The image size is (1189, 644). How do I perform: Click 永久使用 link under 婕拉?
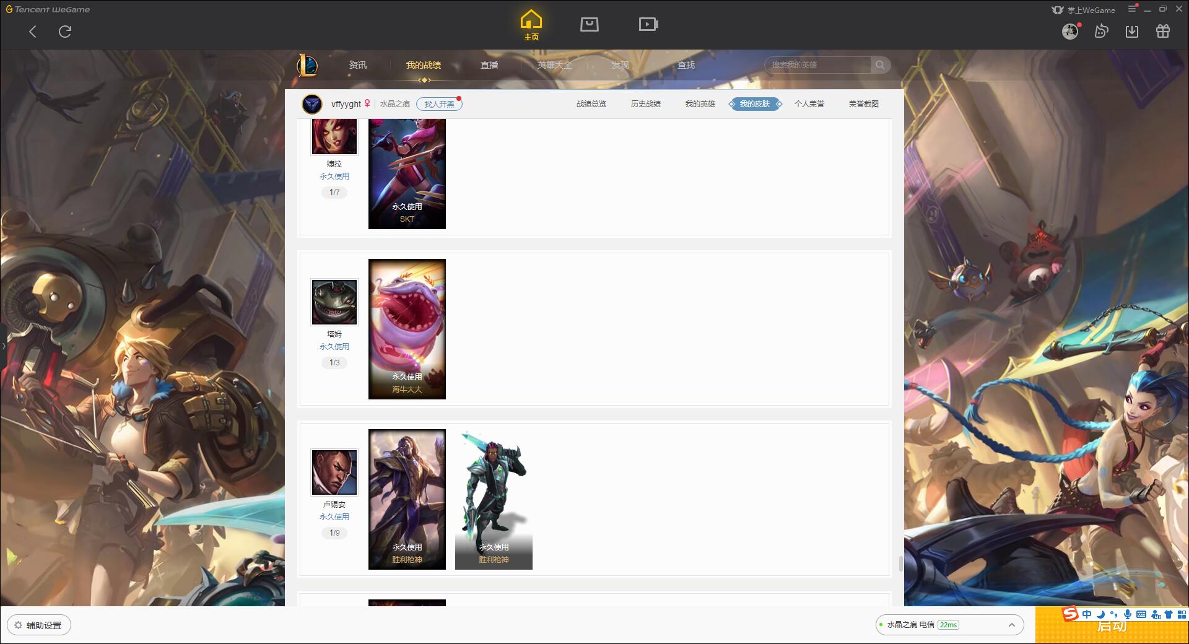point(334,176)
